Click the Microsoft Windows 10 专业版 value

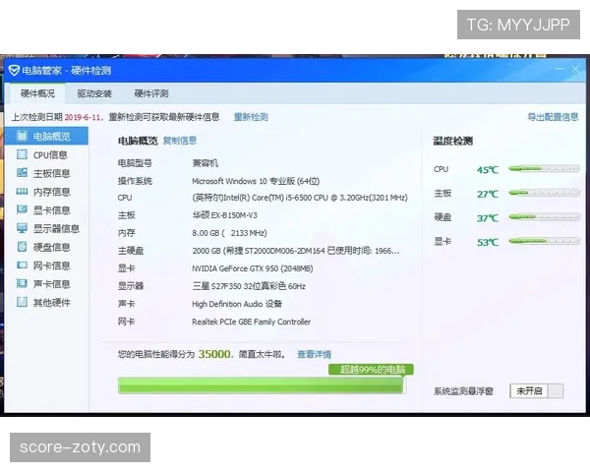pos(256,181)
